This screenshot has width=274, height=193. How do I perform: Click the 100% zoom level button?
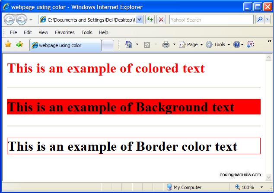(245, 187)
